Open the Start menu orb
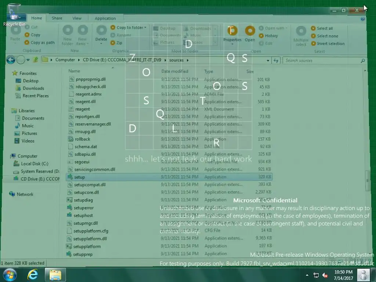This screenshot has height=282, width=376. coord(10,275)
